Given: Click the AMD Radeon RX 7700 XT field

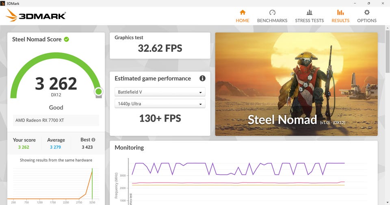Looking at the screenshot, I should click(56, 120).
